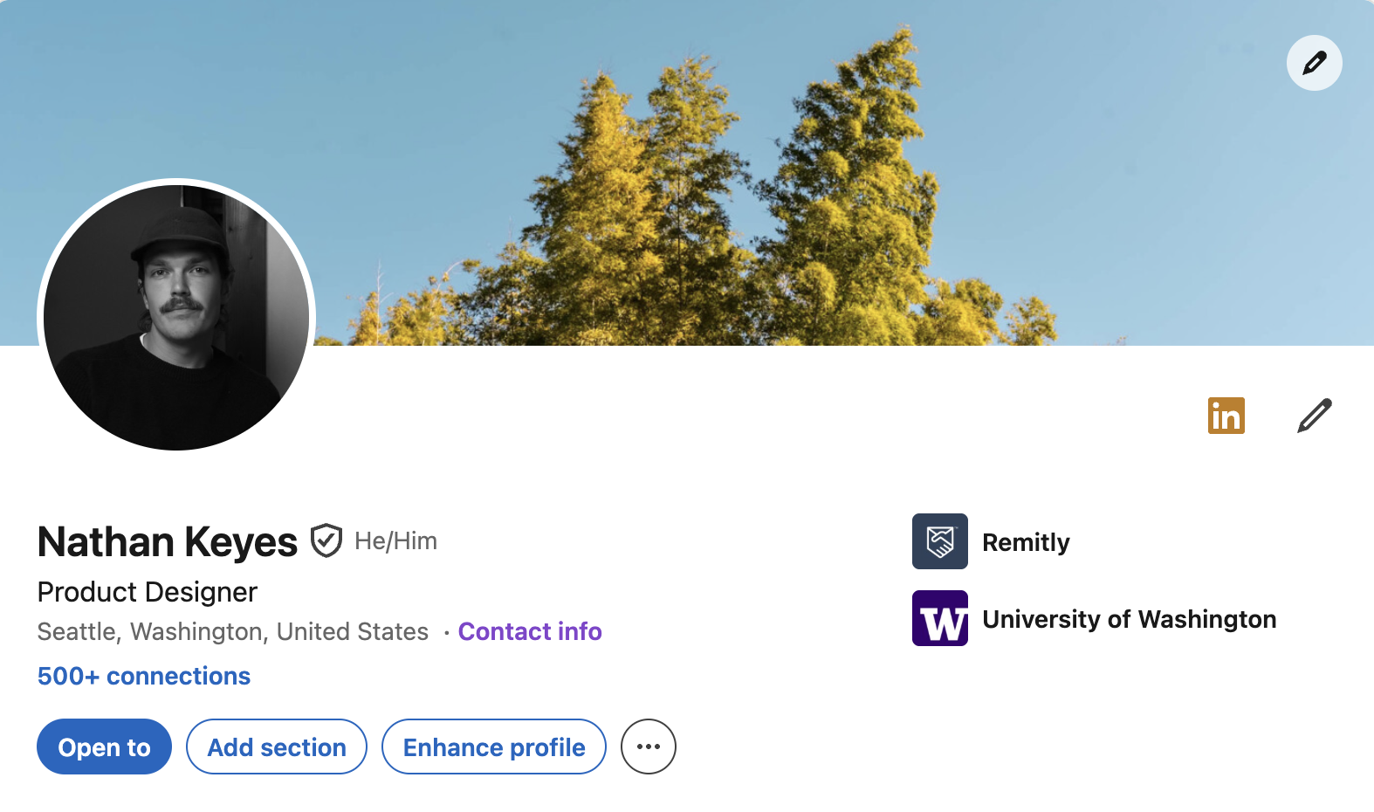Open the "Contact info" link
The height and width of the screenshot is (812, 1374).
coord(530,631)
